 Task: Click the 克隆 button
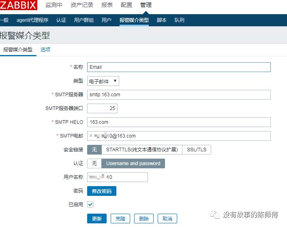click(120, 219)
